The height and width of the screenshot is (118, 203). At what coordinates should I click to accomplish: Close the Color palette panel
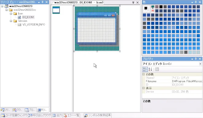pos(200,2)
